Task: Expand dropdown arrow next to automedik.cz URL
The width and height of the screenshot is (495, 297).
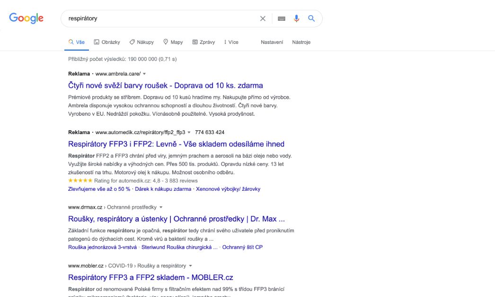Action: pyautogui.click(x=189, y=133)
